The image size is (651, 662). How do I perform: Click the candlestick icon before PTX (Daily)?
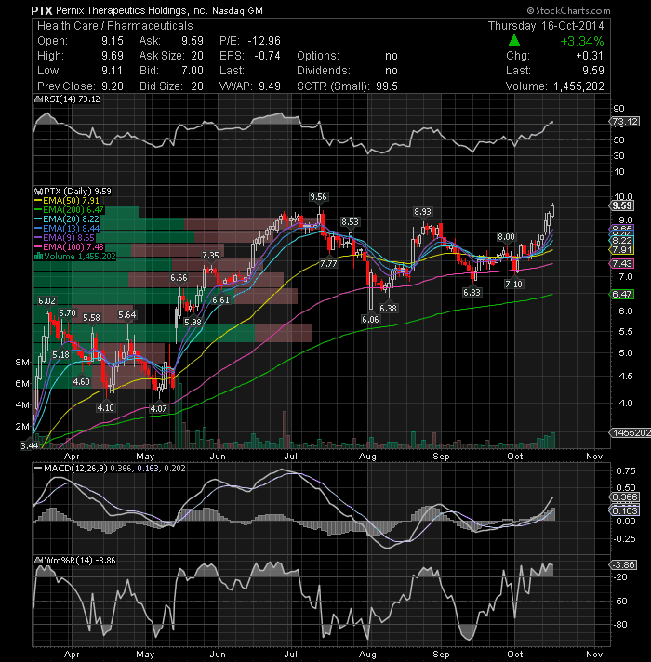38,192
